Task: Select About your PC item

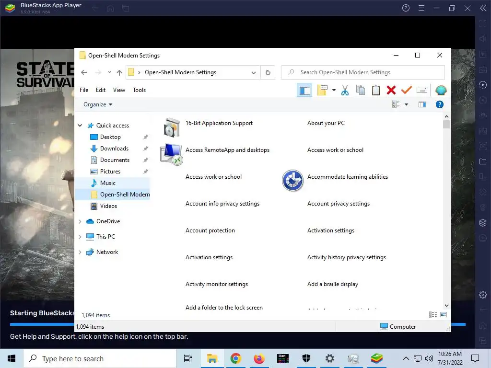Action: 326,123
